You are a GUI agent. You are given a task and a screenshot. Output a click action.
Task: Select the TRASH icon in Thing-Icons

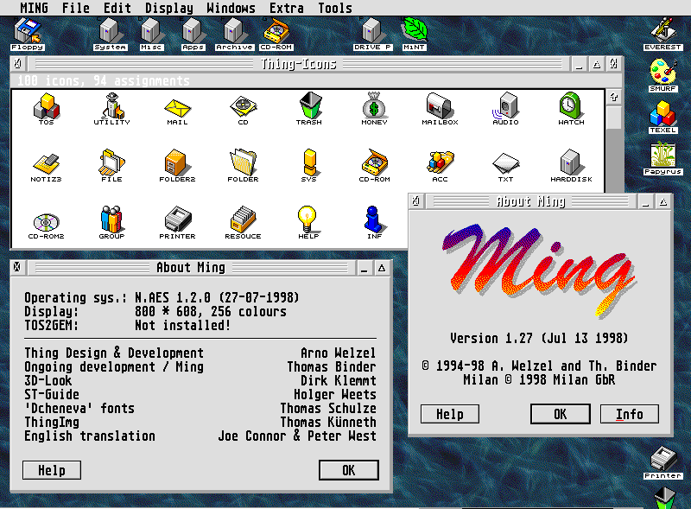pos(309,109)
